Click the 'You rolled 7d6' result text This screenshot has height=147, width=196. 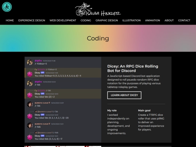52,118
